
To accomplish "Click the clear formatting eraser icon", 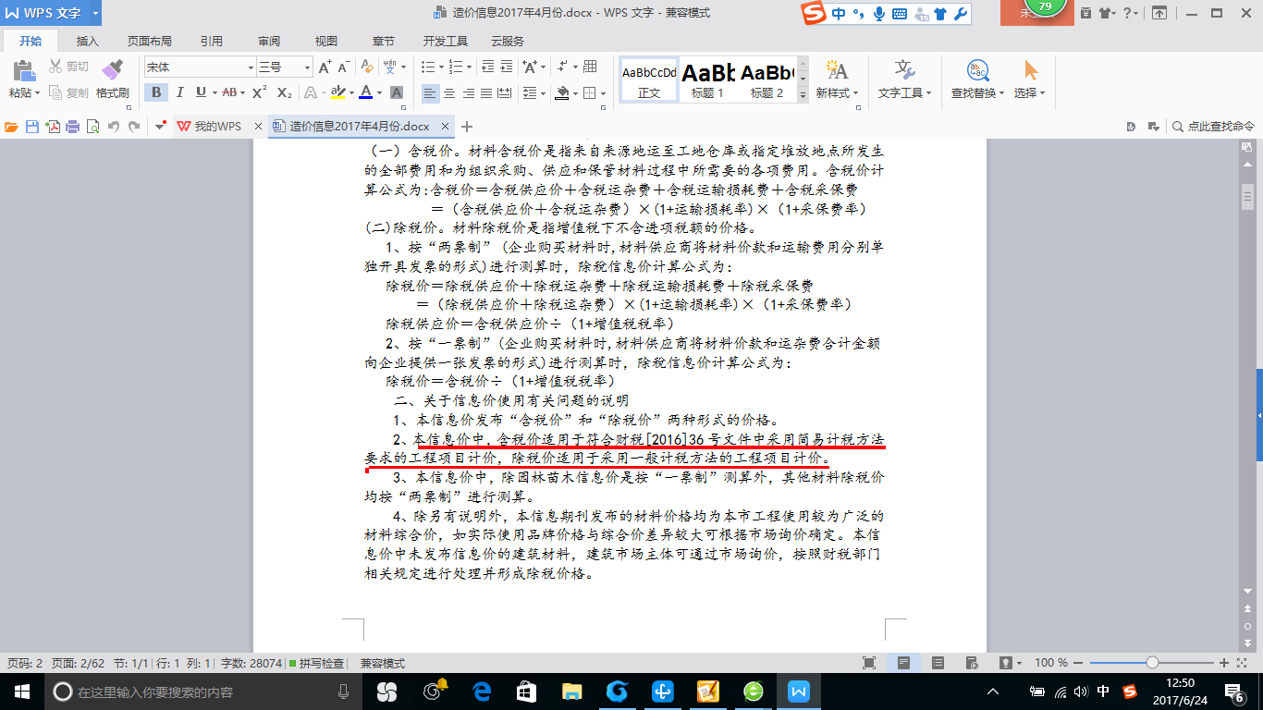I will (x=367, y=67).
